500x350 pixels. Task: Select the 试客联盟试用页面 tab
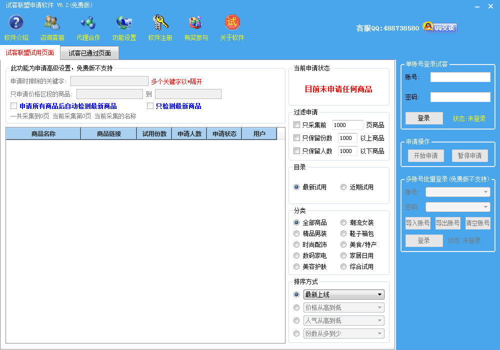(x=30, y=52)
